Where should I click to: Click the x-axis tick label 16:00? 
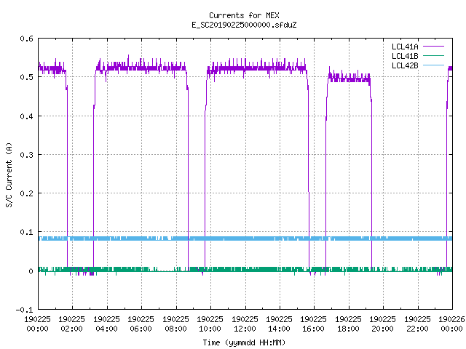click(x=313, y=329)
